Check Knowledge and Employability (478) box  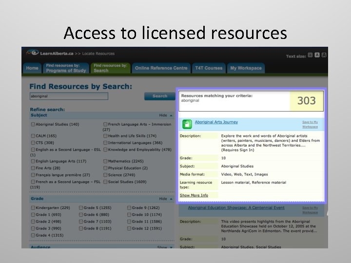tap(105, 150)
